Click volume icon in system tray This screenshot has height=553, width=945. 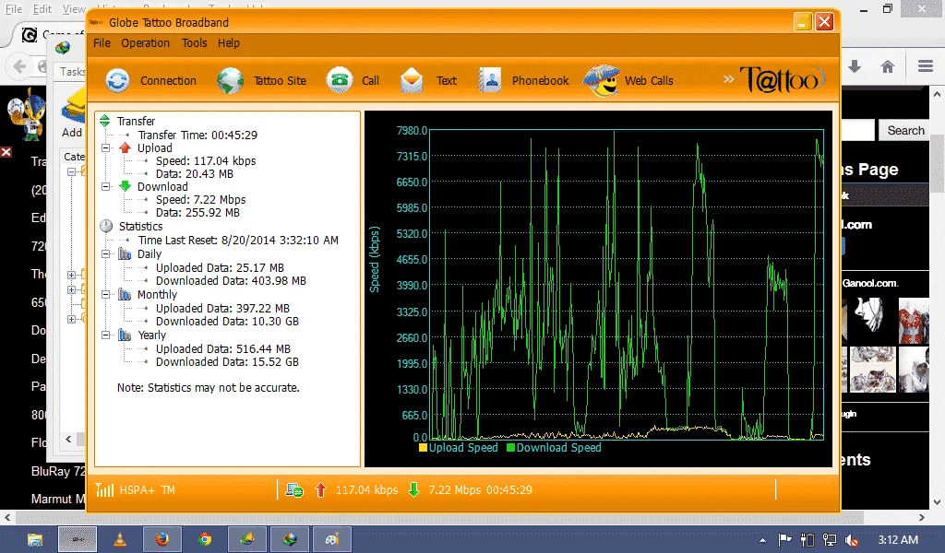[x=852, y=540]
